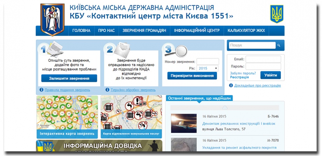This screenshot has height=156, width=322.
Task: Open the Про нас menu item
Action: 106,30
